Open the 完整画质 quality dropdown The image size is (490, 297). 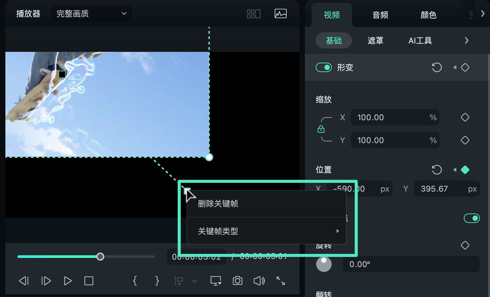pyautogui.click(x=91, y=13)
